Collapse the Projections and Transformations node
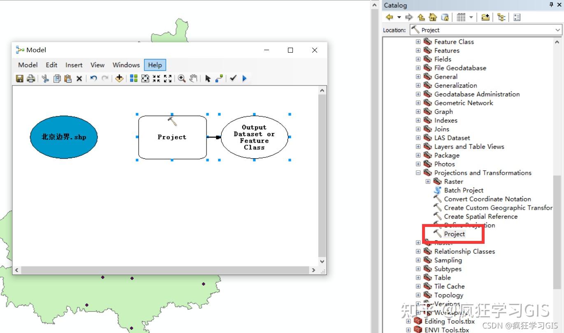The width and height of the screenshot is (564, 333). point(418,173)
